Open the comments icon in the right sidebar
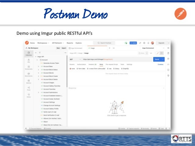The width and height of the screenshot is (195, 146). tap(168, 59)
